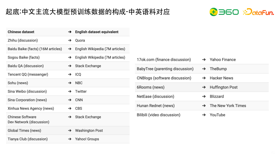The width and height of the screenshot is (278, 156).
Task: Click the 'Blizzard' cell
Action: (217, 96)
